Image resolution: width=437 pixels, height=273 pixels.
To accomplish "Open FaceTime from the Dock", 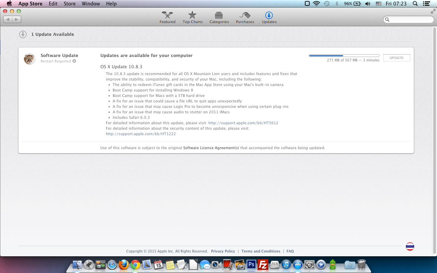I will pos(216,264).
